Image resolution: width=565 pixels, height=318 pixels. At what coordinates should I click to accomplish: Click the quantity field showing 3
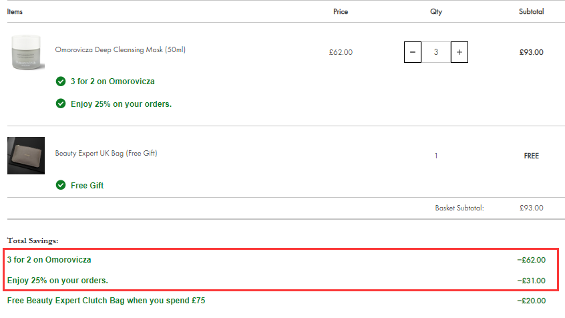point(436,52)
